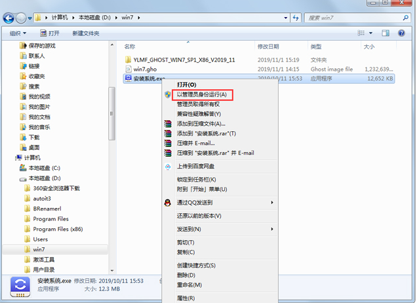
Task: Click the magnifier search icon
Action: pyautogui.click(x=406, y=18)
